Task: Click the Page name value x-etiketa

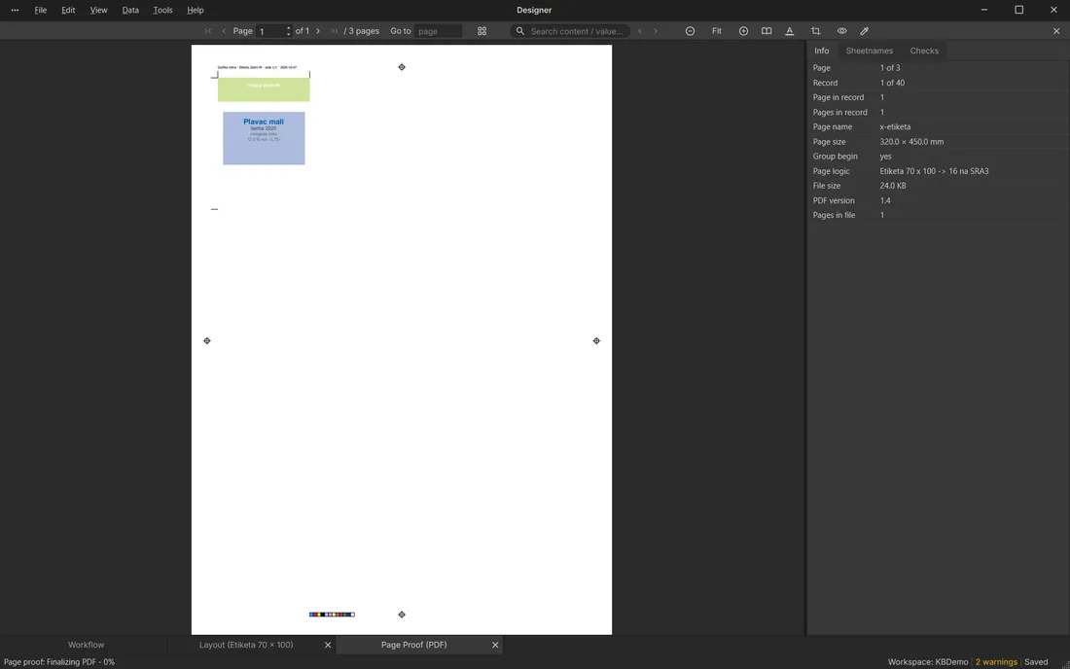Action: [x=895, y=126]
